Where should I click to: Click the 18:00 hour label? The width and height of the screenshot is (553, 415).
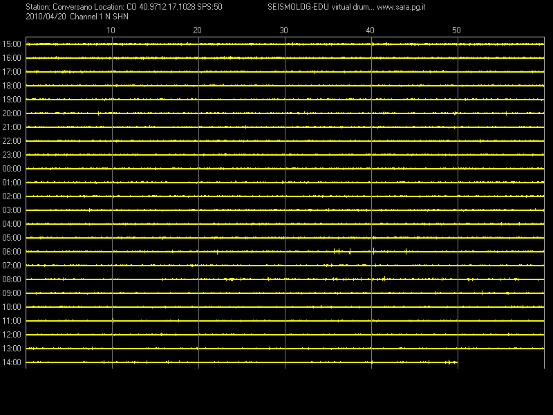(x=12, y=86)
